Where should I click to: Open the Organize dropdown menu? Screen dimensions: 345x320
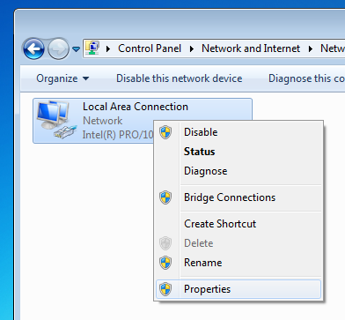point(62,78)
